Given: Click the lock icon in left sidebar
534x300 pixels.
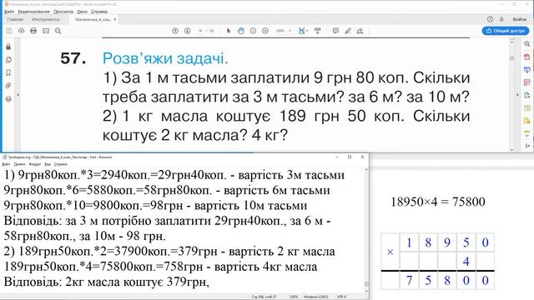Looking at the screenshot, I should (x=8, y=47).
